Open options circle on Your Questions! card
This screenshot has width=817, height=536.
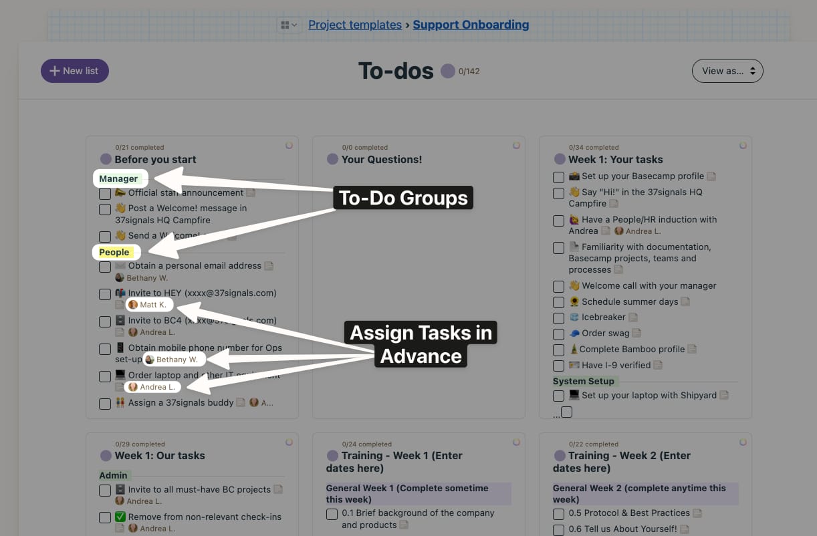pyautogui.click(x=516, y=145)
